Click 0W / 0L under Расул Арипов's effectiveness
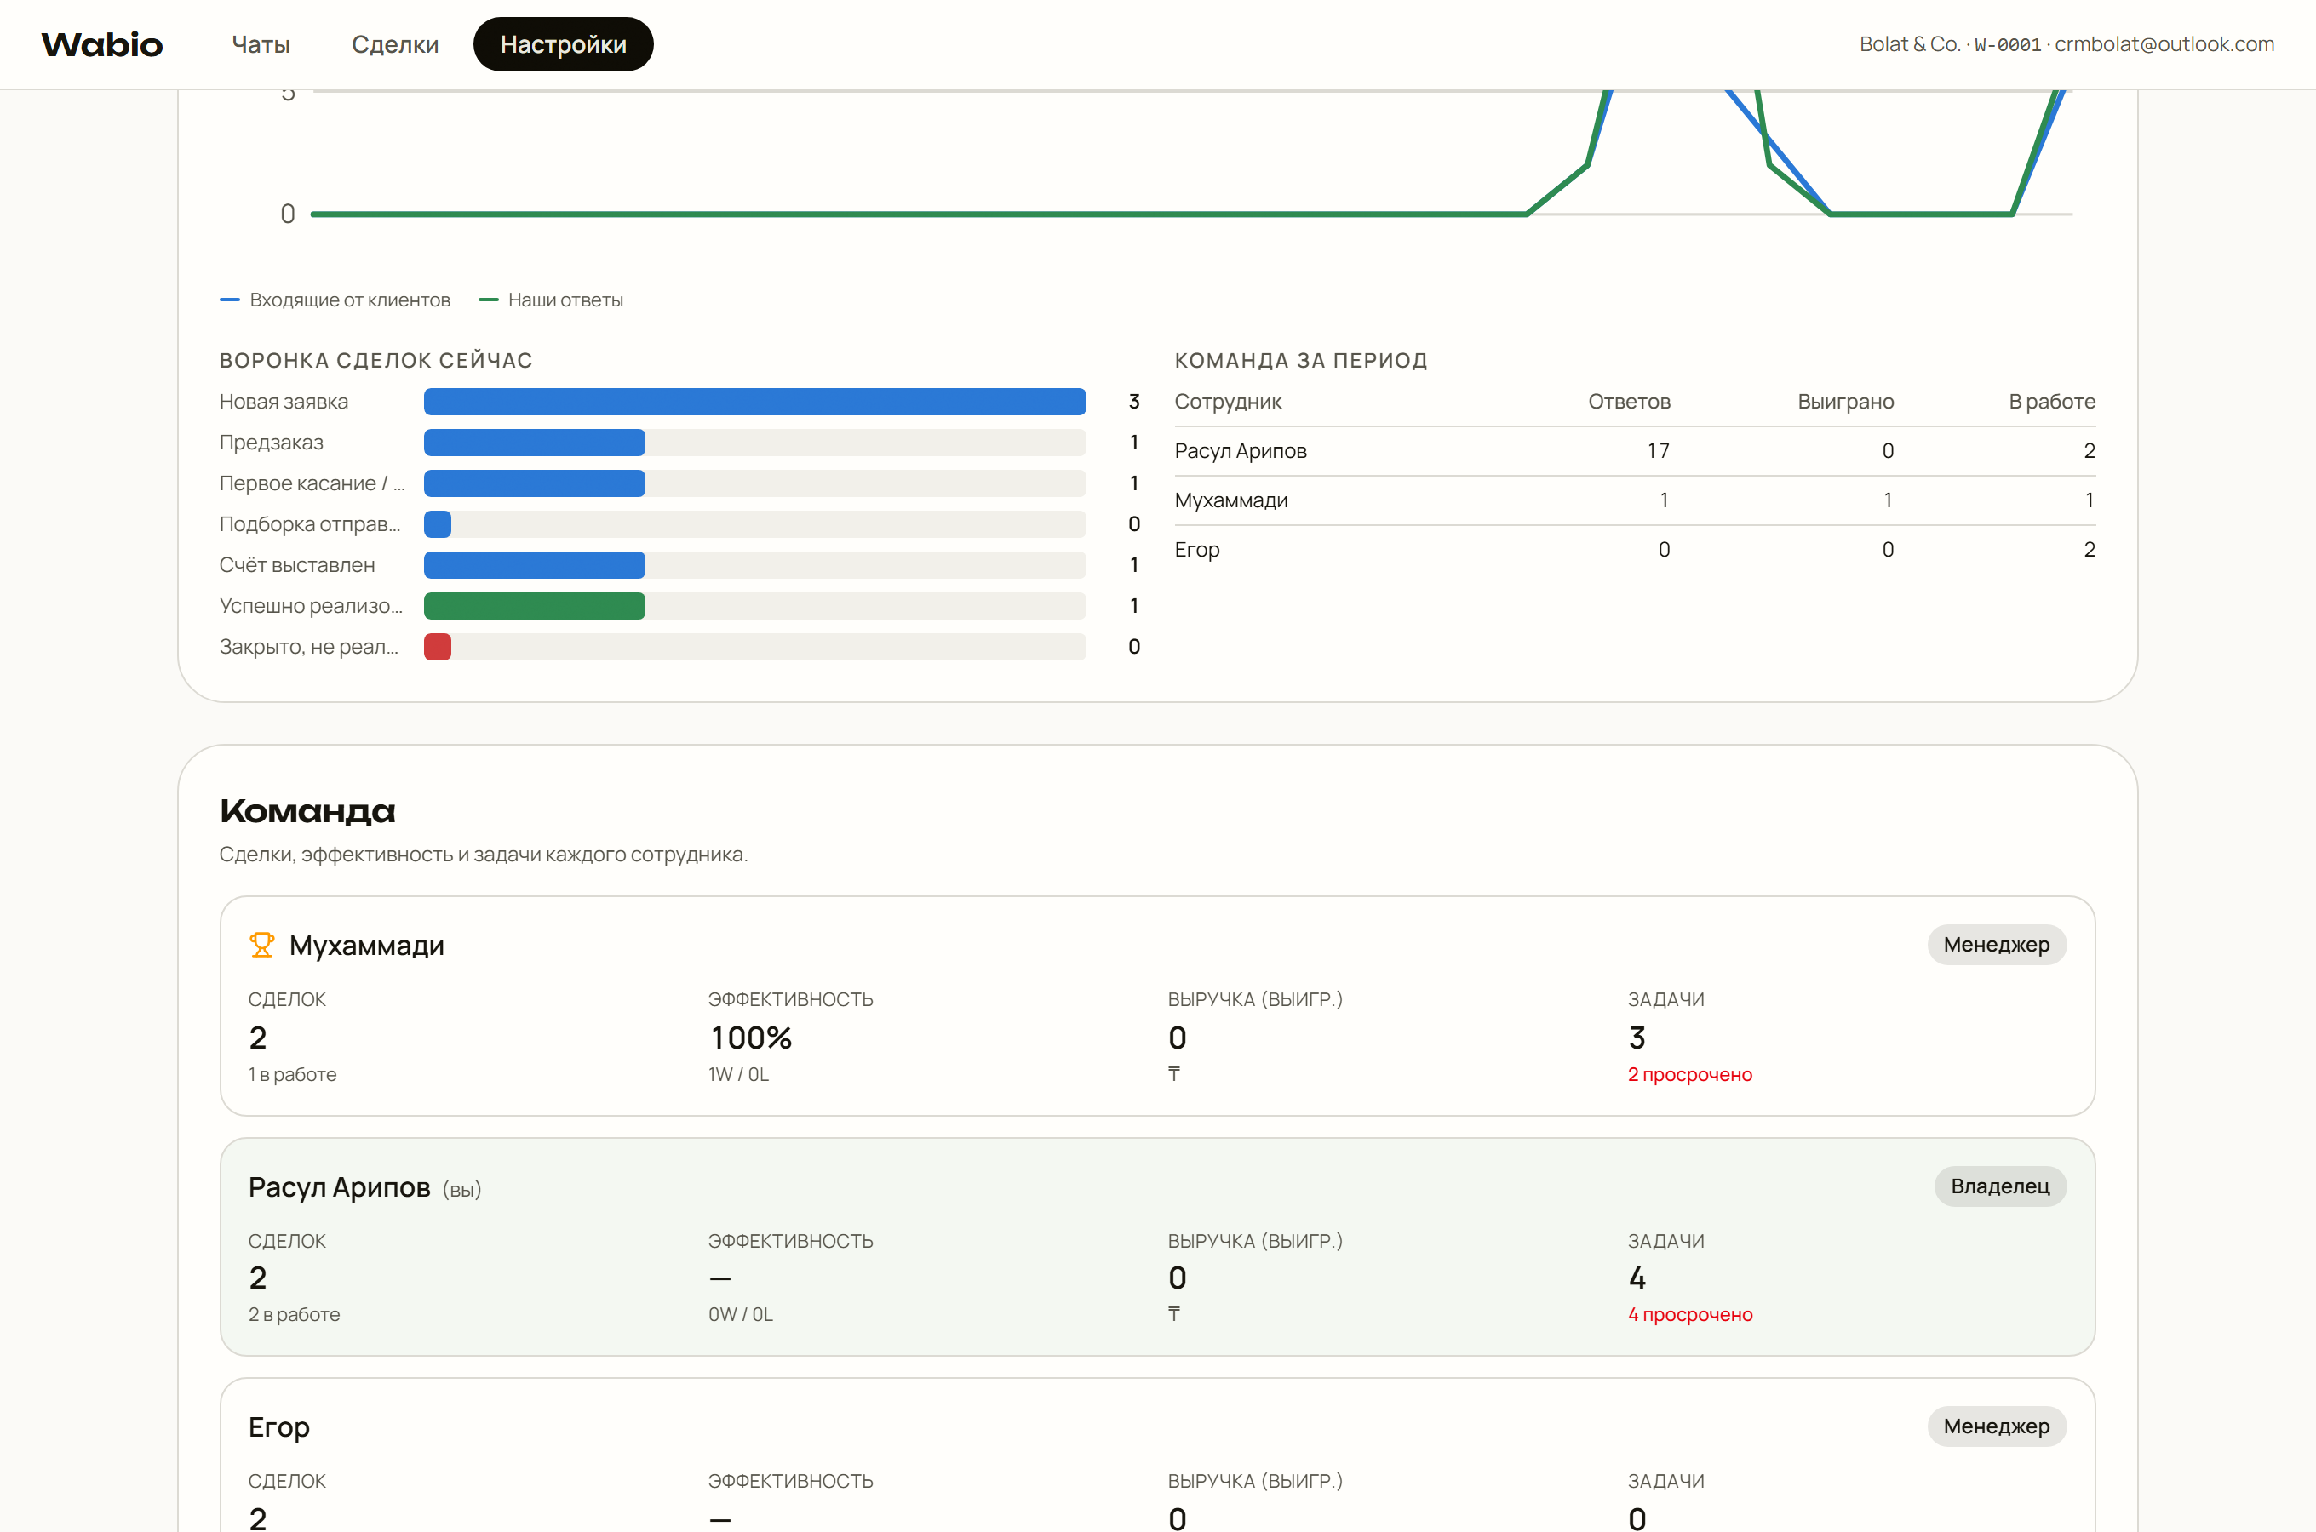The width and height of the screenshot is (2316, 1532). pyautogui.click(x=741, y=1315)
